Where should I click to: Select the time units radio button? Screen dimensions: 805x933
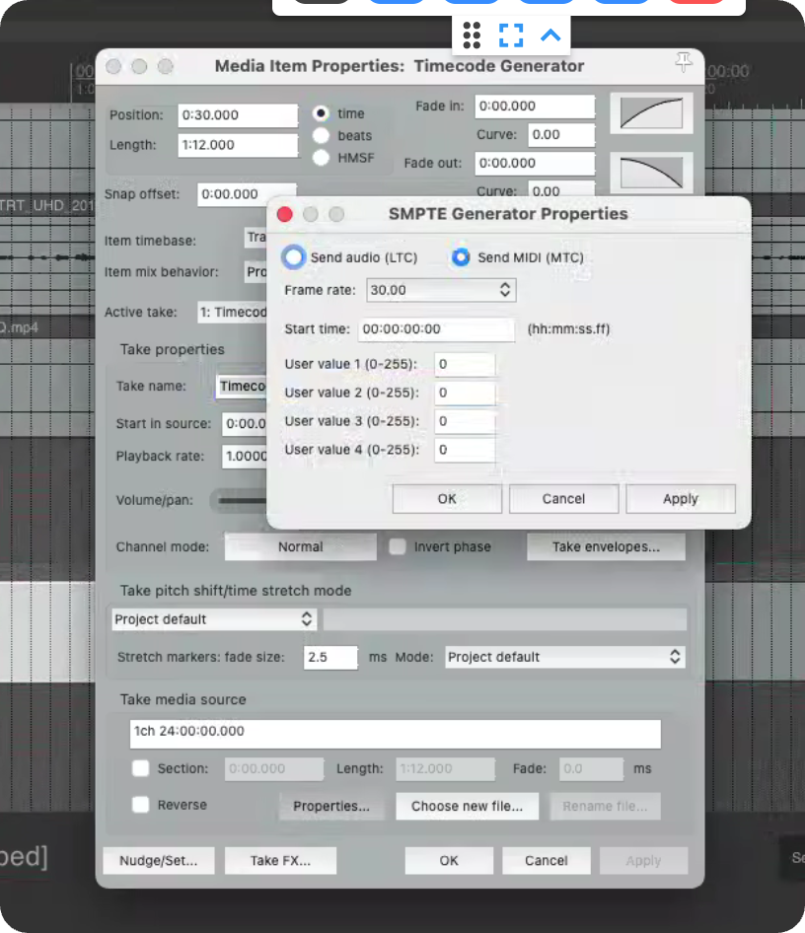322,113
